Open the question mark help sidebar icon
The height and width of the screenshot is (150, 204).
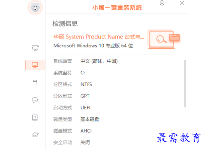pos(35,118)
